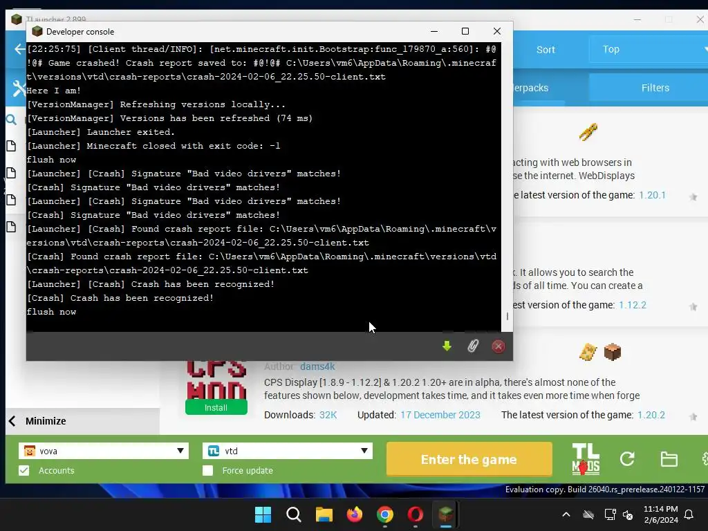Toggle the Accounts checkbox
The width and height of the screenshot is (708, 531).
tap(24, 470)
